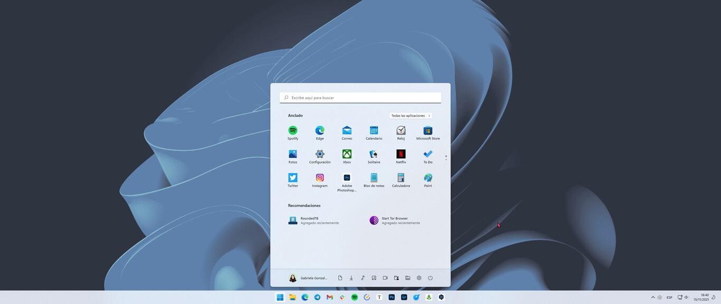Launch Netflix from pinned apps
The width and height of the screenshot is (721, 304).
(x=401, y=156)
